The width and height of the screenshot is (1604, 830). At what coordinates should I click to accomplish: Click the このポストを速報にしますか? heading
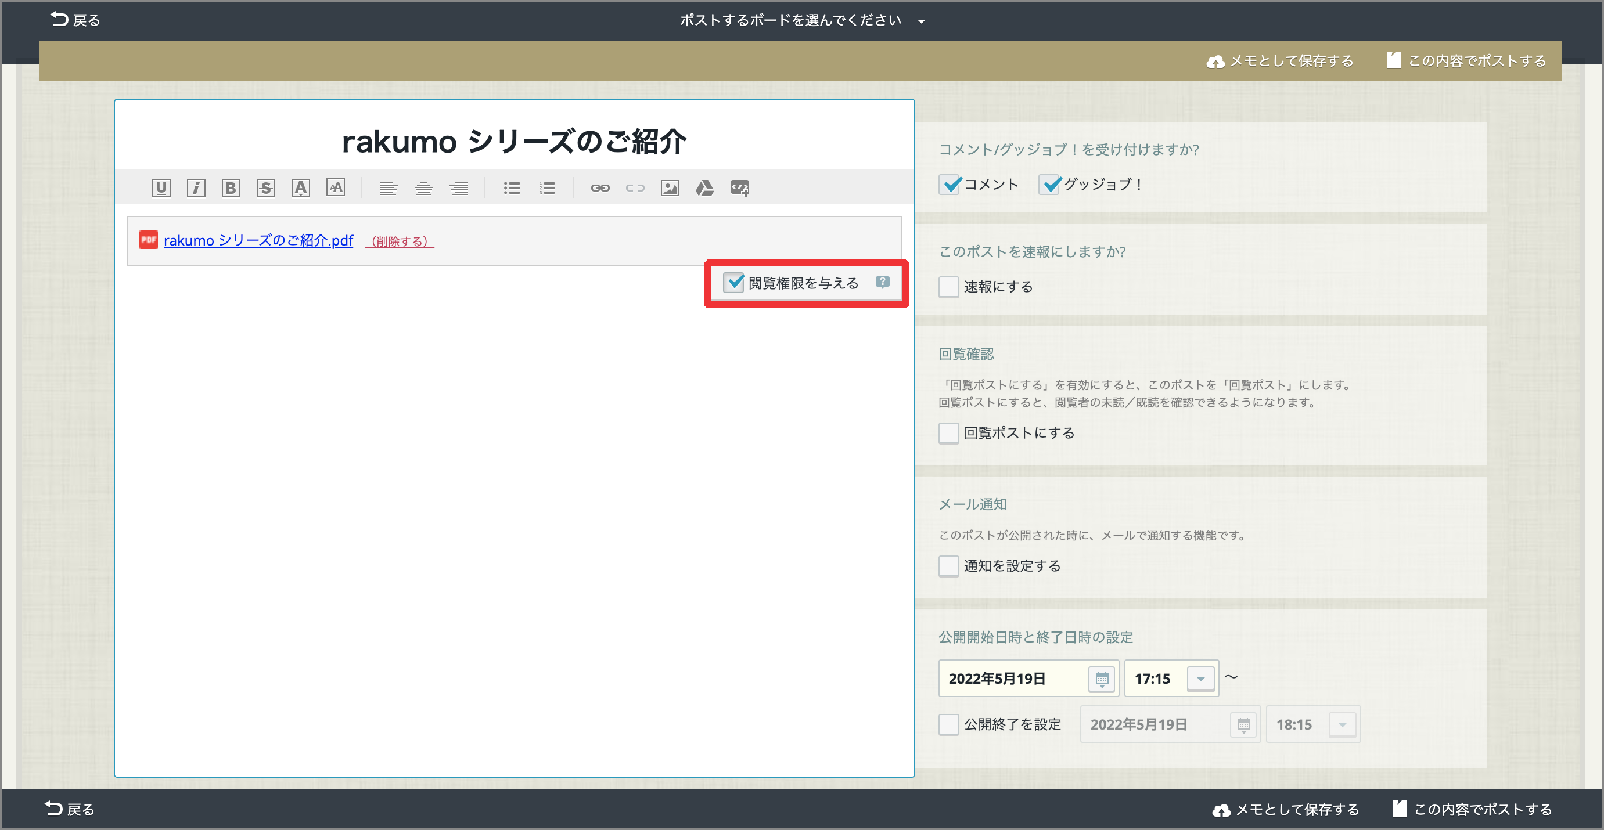pos(1033,251)
